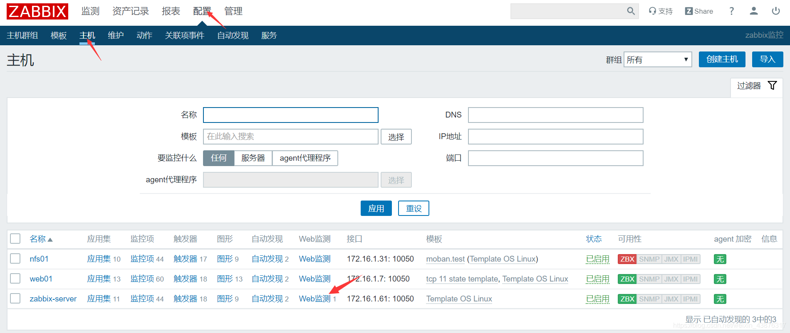Click the IPMI badge for zabbix-server
The width and height of the screenshot is (790, 333).
(690, 299)
